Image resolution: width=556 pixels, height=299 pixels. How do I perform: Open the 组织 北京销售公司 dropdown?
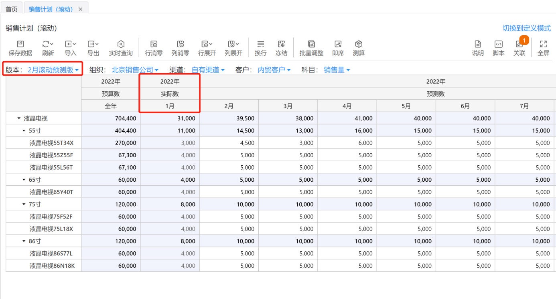(x=135, y=70)
